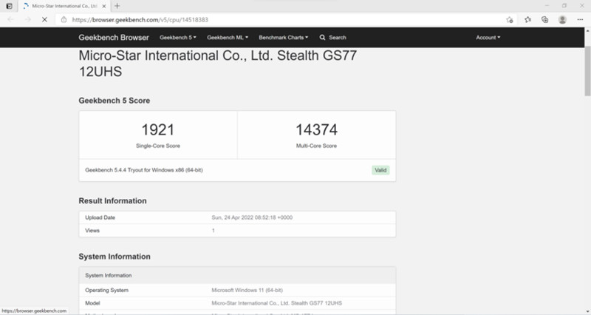The width and height of the screenshot is (591, 315).
Task: Open the browser profile avatar
Action: tap(563, 20)
